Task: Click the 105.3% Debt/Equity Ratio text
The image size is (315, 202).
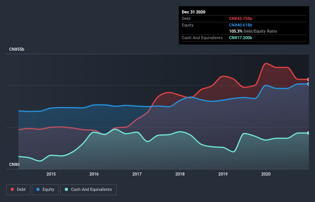Action: click(x=253, y=31)
